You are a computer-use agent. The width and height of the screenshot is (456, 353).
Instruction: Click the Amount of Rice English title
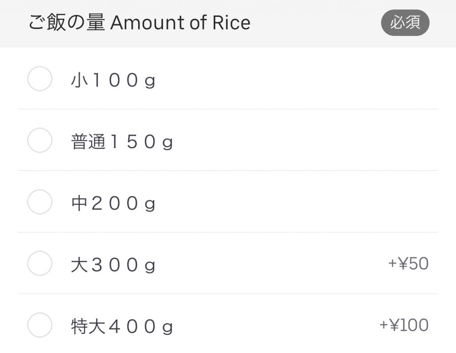click(x=180, y=23)
